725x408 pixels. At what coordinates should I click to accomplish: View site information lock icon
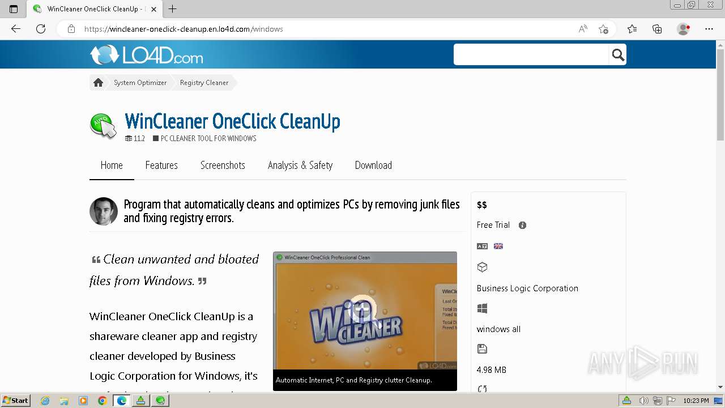pos(71,29)
